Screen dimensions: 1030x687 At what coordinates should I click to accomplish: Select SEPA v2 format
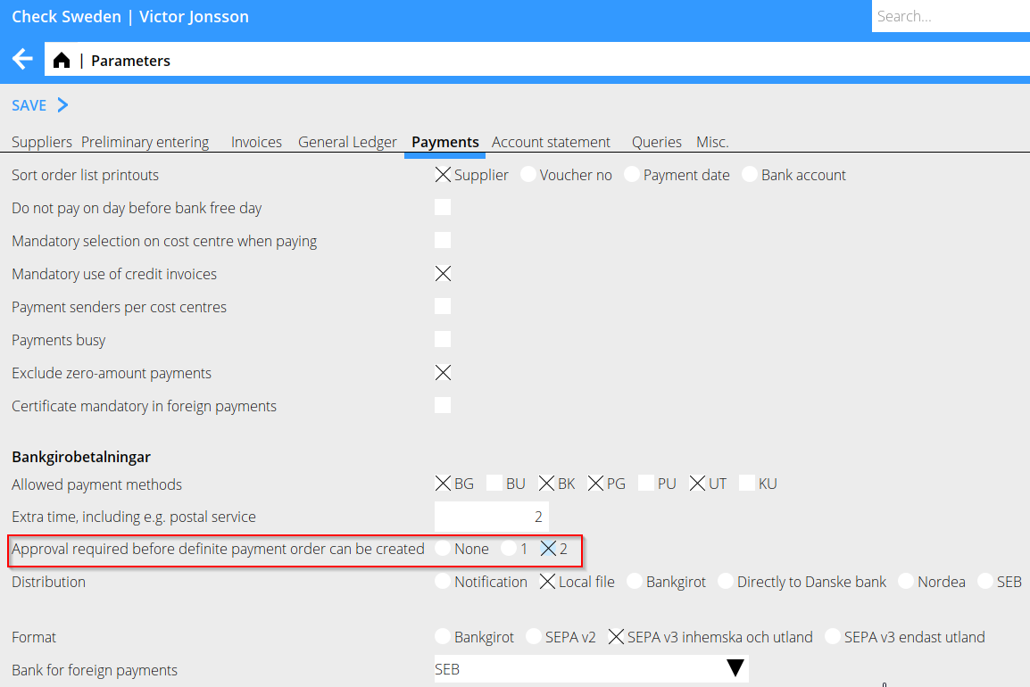tap(534, 637)
